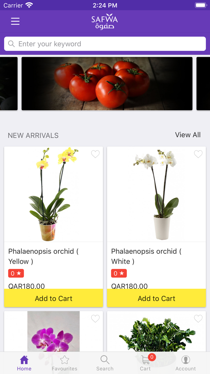The height and width of the screenshot is (374, 210).
Task: Toggle heart on the green leafy plant card
Action: [x=198, y=319]
